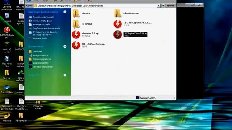Click the address path input field
The width and height of the screenshot is (232, 130).
pos(95,6)
